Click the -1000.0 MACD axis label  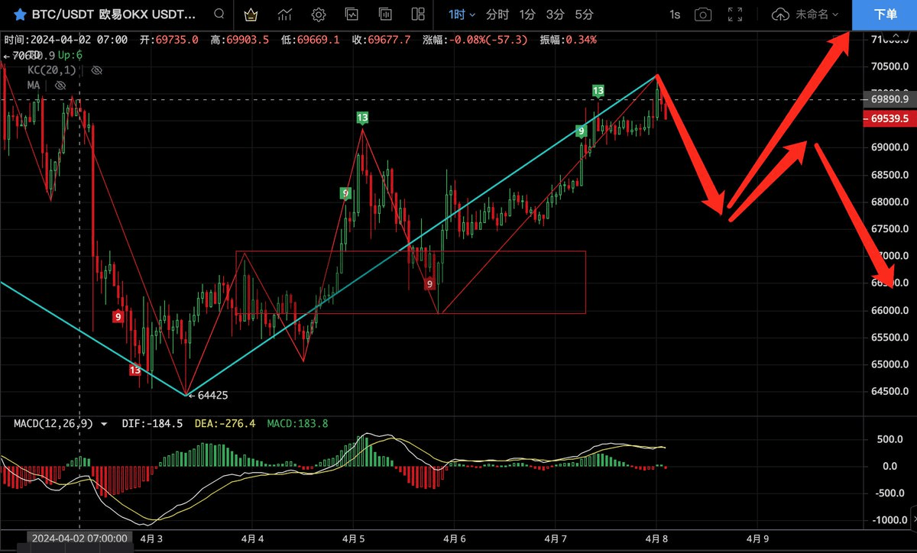[x=888, y=520]
